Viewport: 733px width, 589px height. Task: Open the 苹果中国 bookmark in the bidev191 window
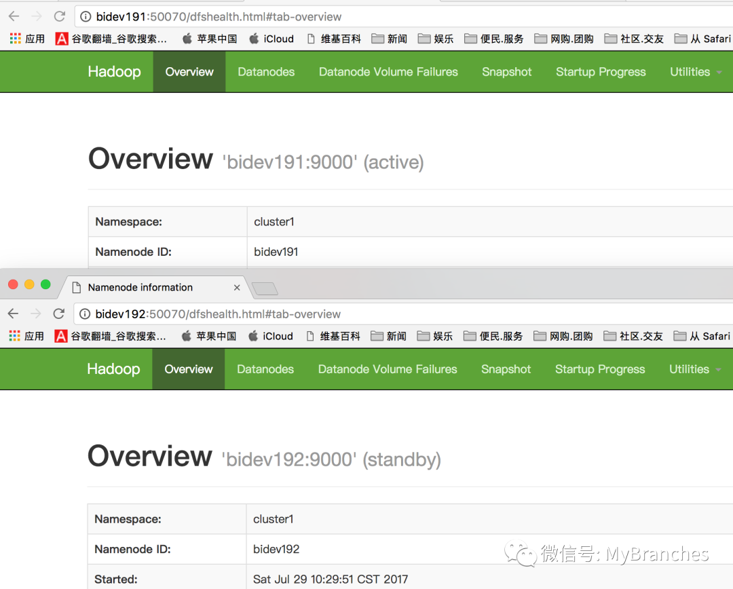(x=210, y=39)
